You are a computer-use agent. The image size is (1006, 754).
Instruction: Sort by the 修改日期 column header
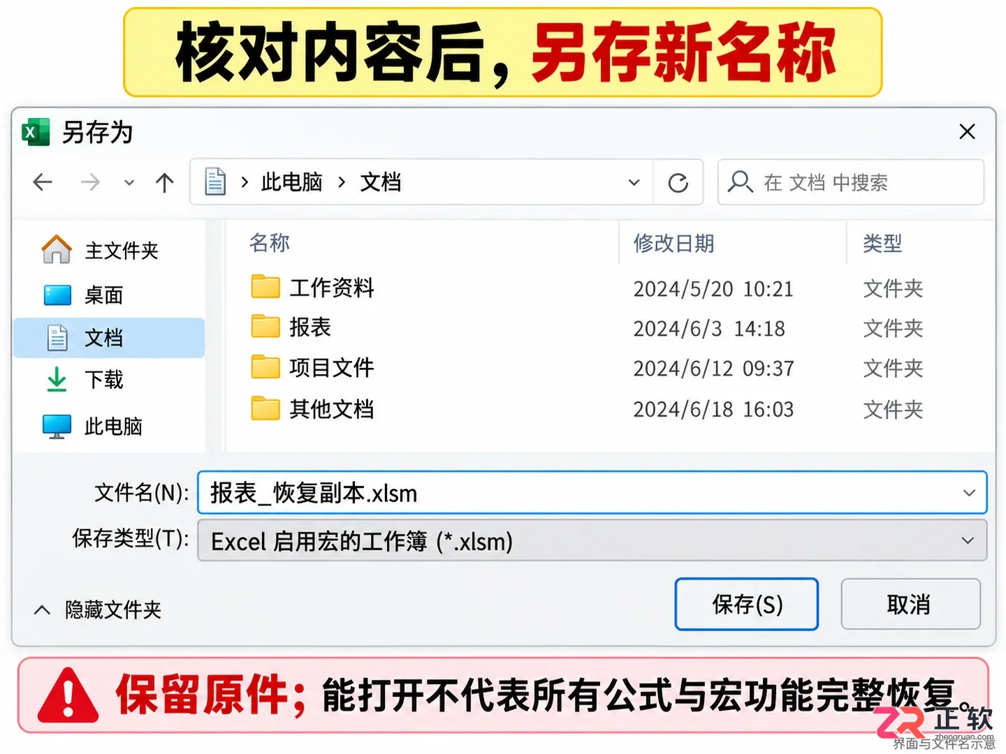(673, 243)
